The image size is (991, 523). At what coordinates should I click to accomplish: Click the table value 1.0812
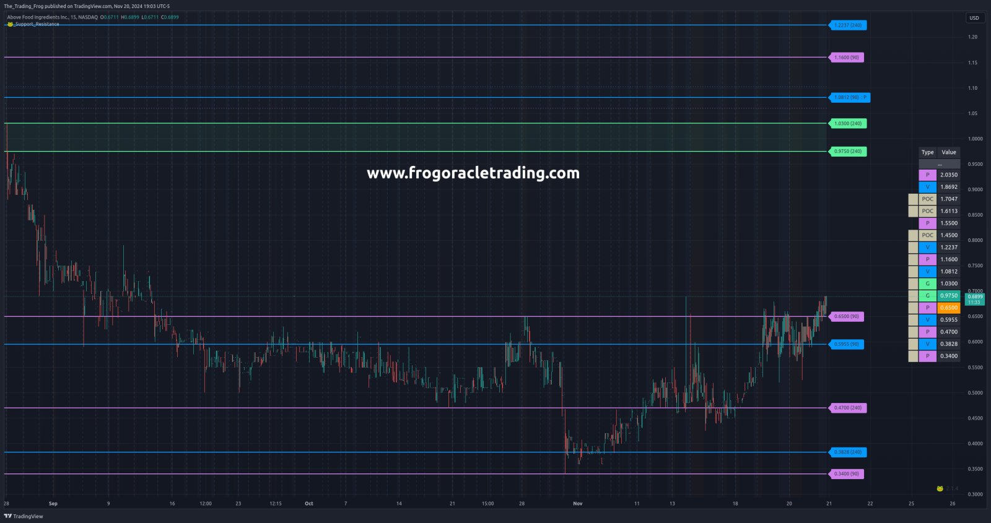949,272
